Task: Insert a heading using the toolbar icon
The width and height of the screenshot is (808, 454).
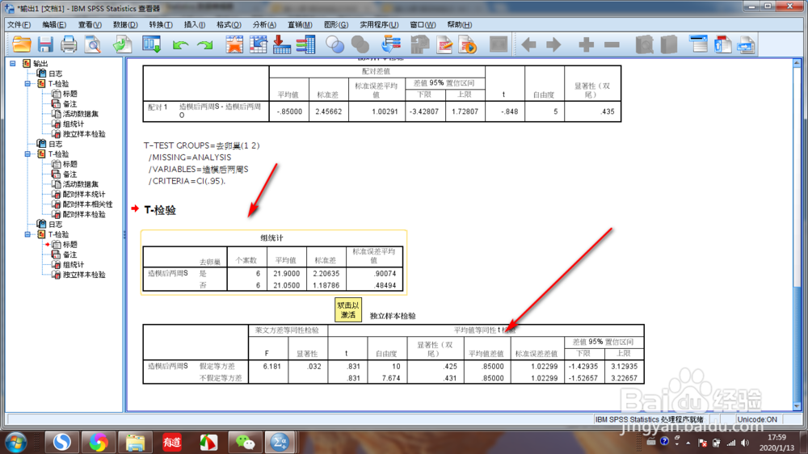Action: (698, 44)
